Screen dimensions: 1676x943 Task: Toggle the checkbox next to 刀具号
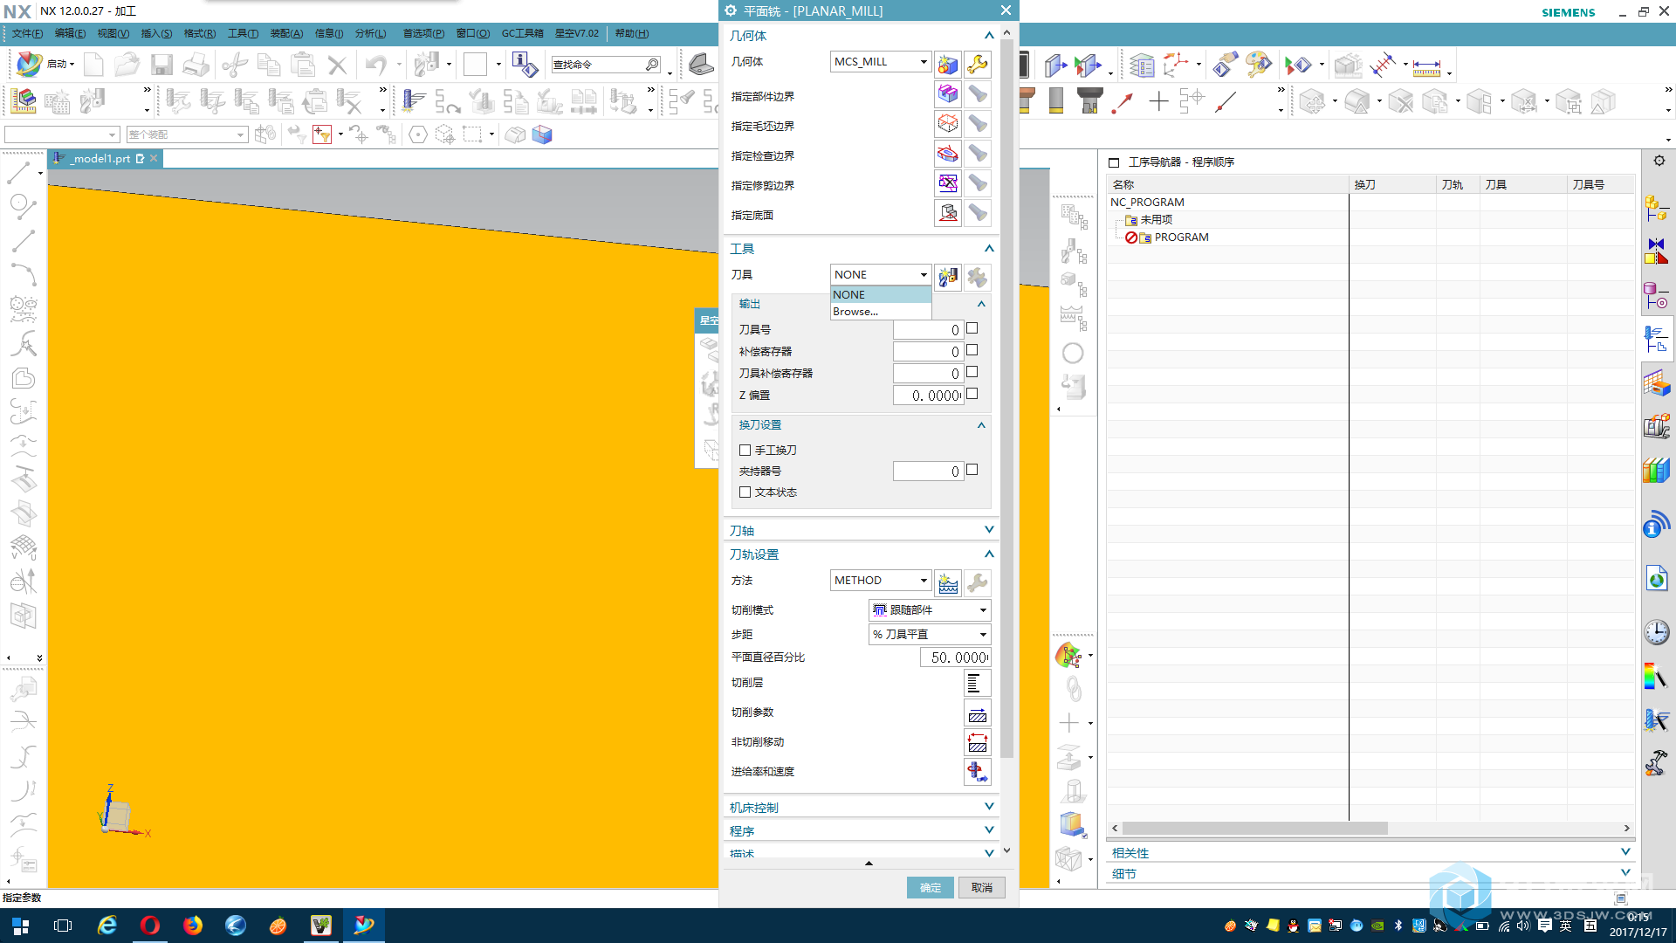click(972, 328)
